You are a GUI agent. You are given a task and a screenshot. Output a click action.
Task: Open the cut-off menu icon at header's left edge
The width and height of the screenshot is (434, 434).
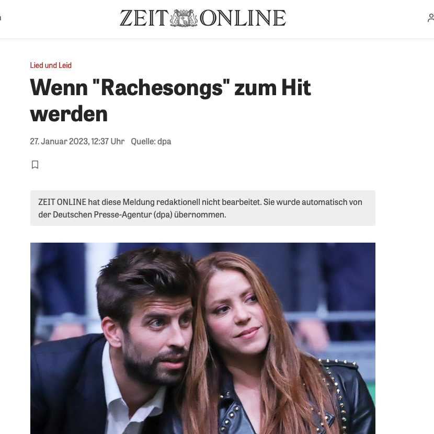[x=1, y=18]
